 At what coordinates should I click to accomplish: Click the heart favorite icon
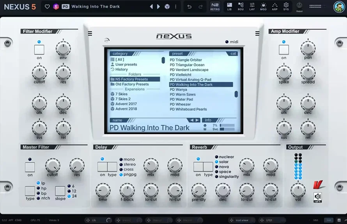[48, 7]
